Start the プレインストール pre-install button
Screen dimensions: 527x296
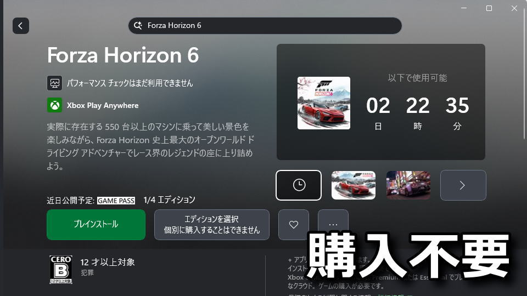[96, 225]
